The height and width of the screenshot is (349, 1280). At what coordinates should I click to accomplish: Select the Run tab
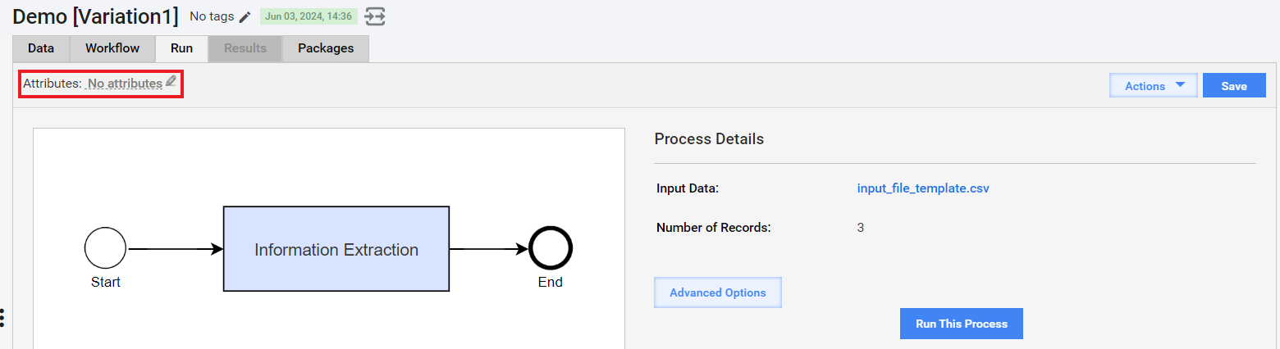point(182,48)
